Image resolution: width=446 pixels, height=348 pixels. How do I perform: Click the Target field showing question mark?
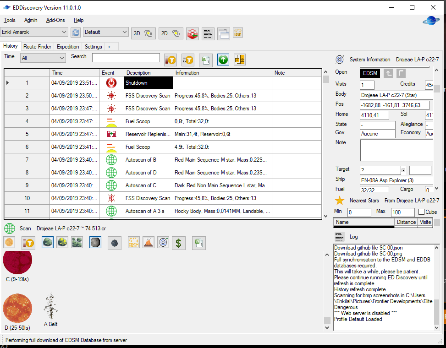click(x=380, y=170)
